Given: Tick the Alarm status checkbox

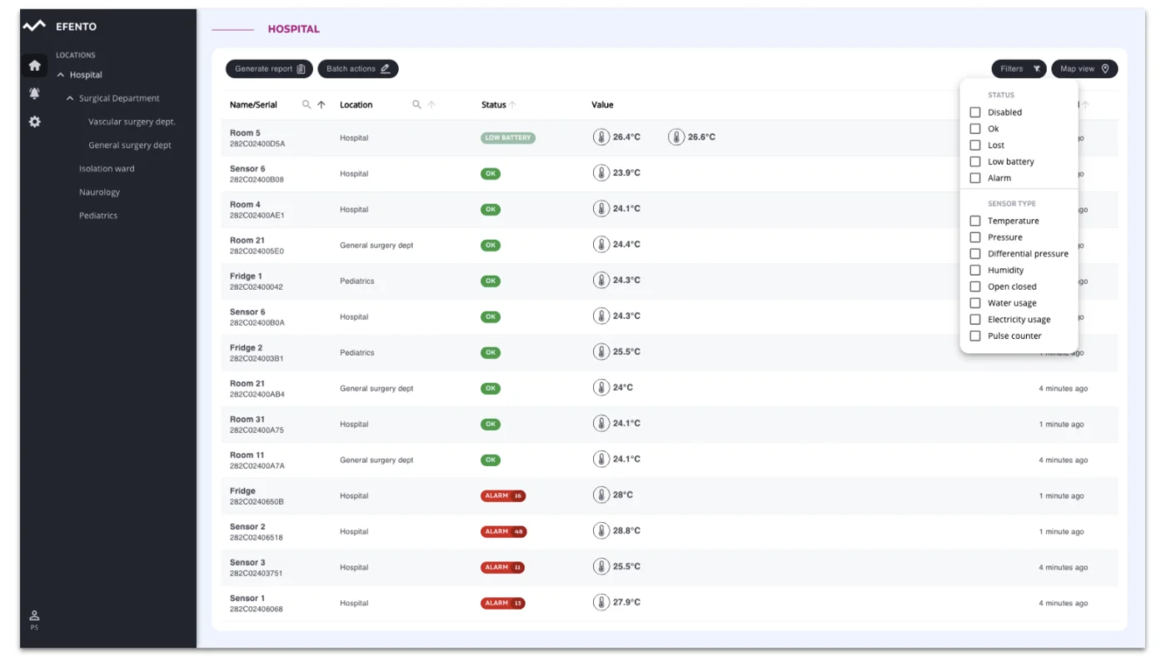Looking at the screenshot, I should [x=975, y=178].
